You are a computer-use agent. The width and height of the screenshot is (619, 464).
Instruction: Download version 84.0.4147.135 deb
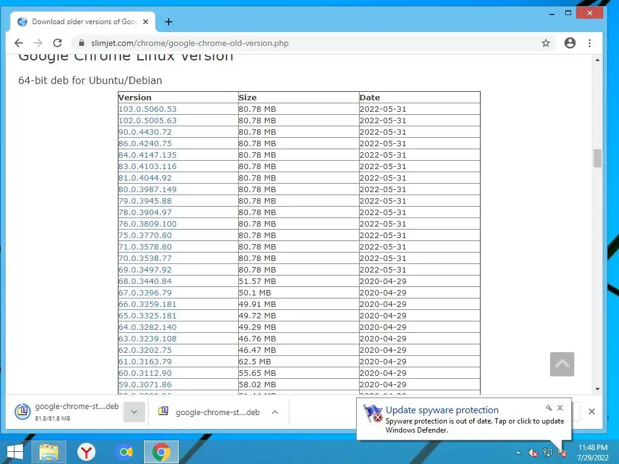pos(147,155)
